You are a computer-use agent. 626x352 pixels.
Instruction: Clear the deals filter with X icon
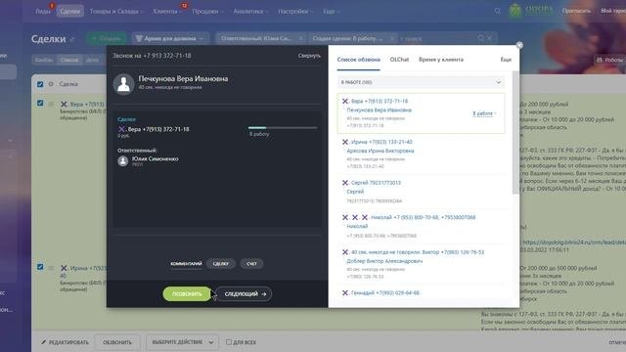(489, 38)
